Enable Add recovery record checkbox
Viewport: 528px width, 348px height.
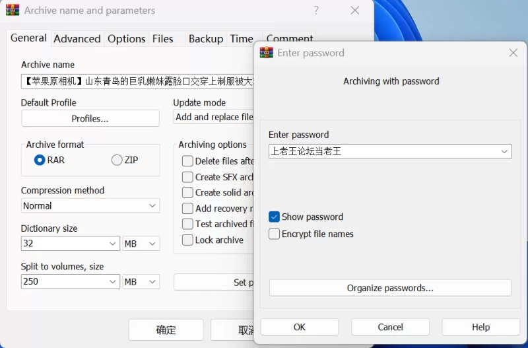(x=187, y=209)
